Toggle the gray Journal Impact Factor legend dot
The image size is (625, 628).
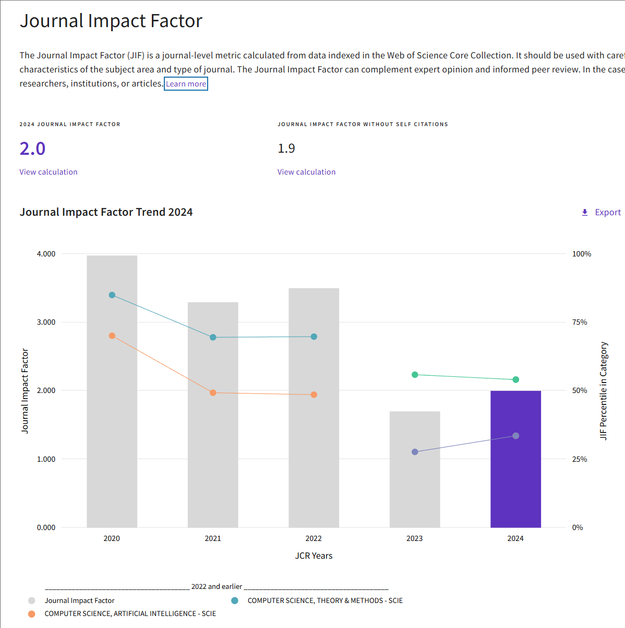32,601
